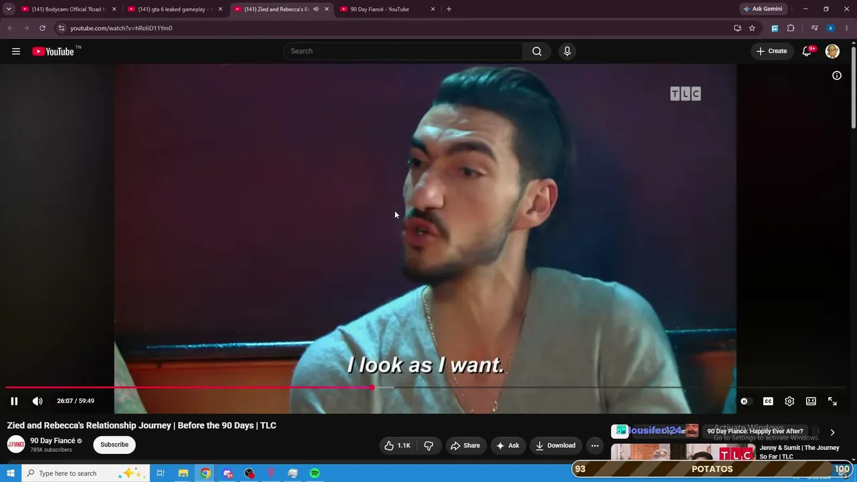857x482 pixels.
Task: Open 'Jenny & Sumit | The Journey So Far' title
Action: point(799,452)
